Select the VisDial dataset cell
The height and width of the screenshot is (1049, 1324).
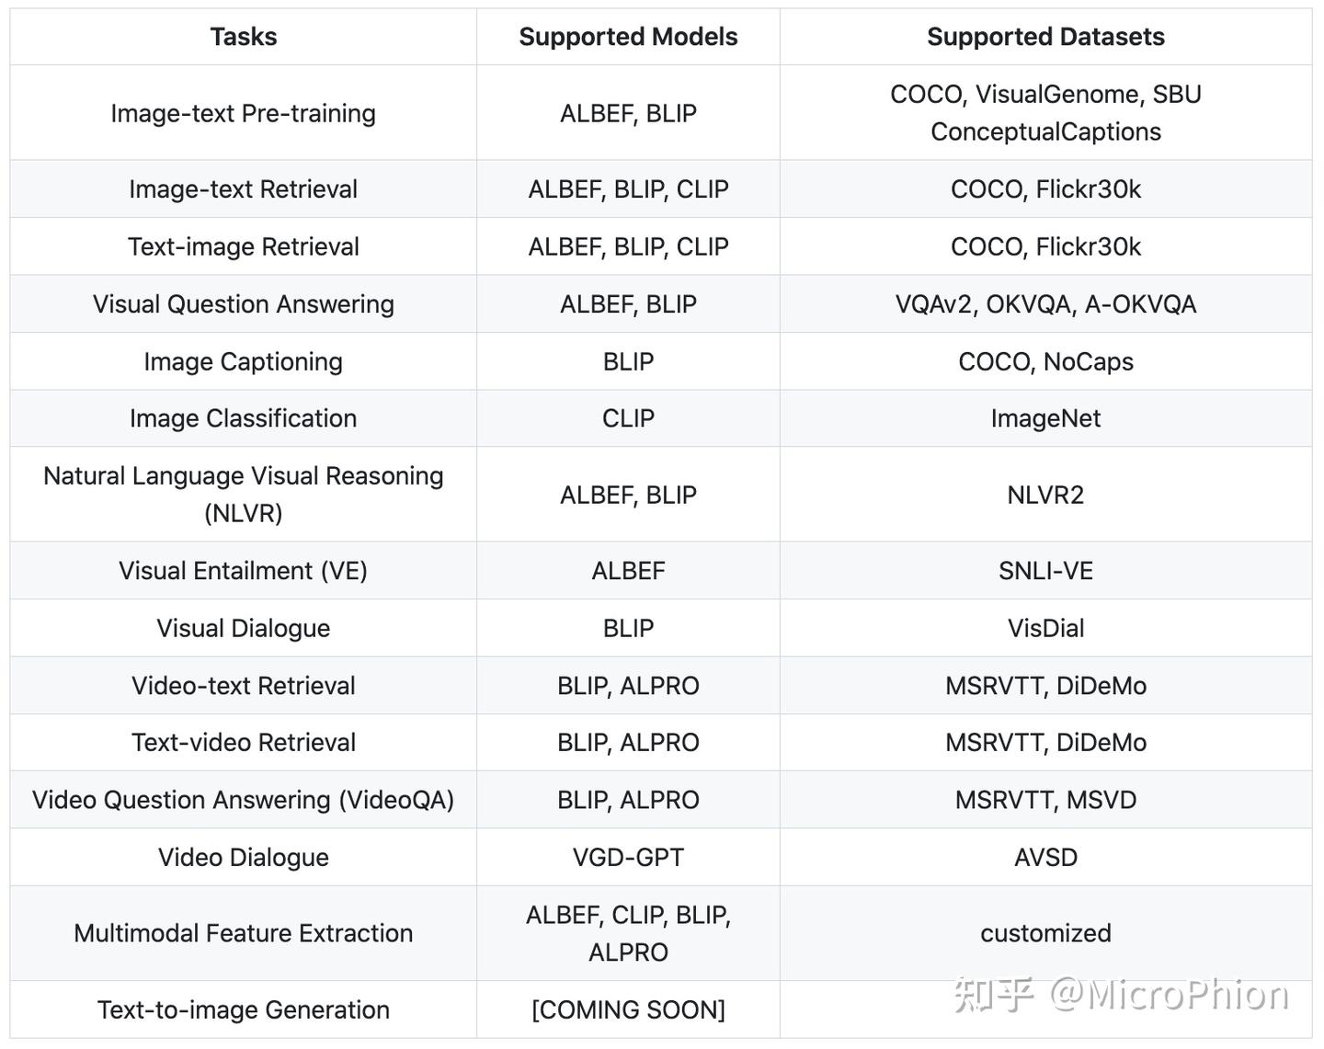[1045, 628]
